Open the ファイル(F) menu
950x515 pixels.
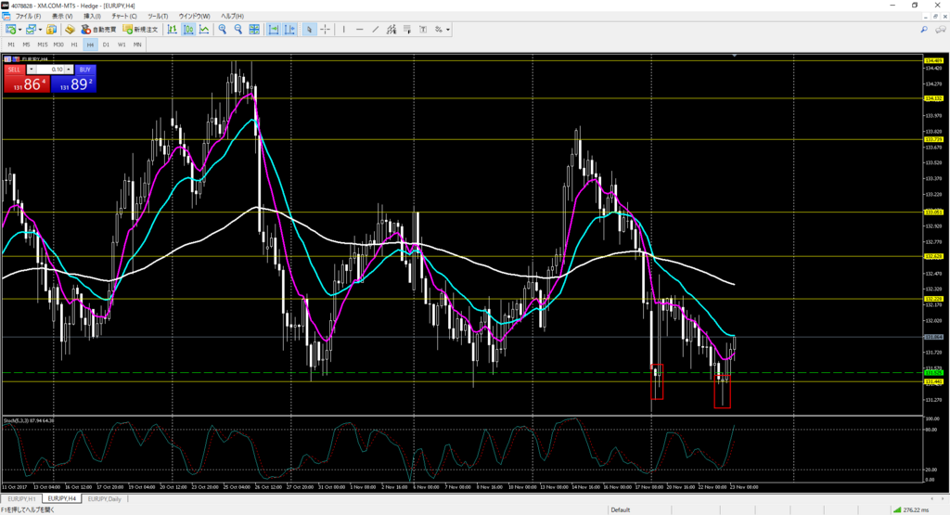pyautogui.click(x=29, y=16)
